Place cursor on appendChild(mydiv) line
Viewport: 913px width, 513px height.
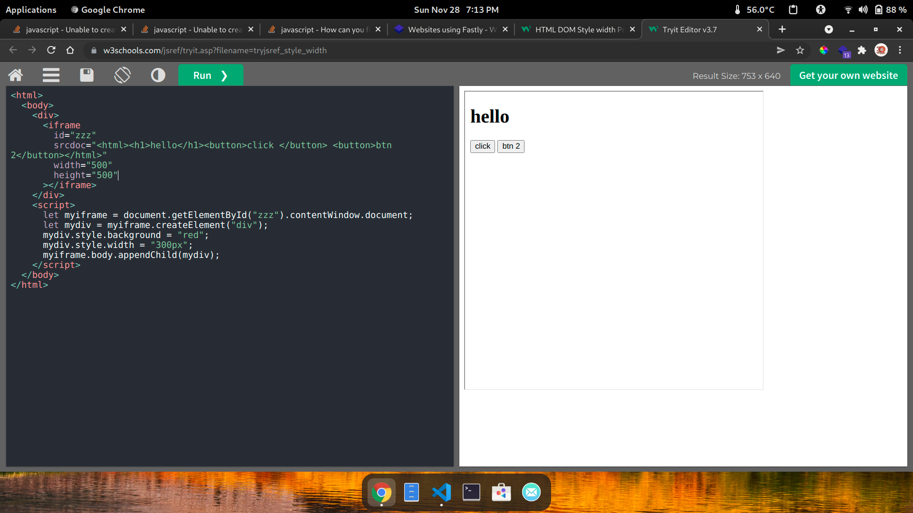131,255
